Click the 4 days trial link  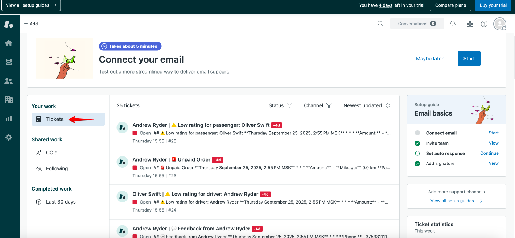(x=386, y=5)
